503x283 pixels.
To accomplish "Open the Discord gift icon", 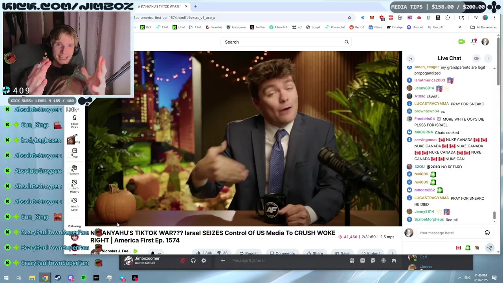I will pos(352,261).
